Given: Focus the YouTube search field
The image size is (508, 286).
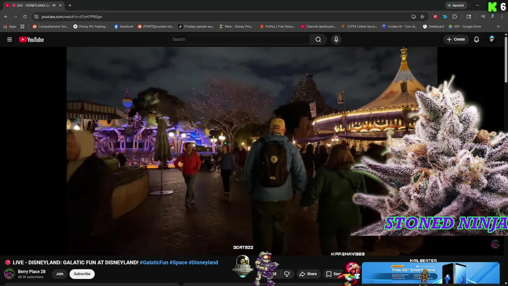Looking at the screenshot, I should click(x=239, y=39).
